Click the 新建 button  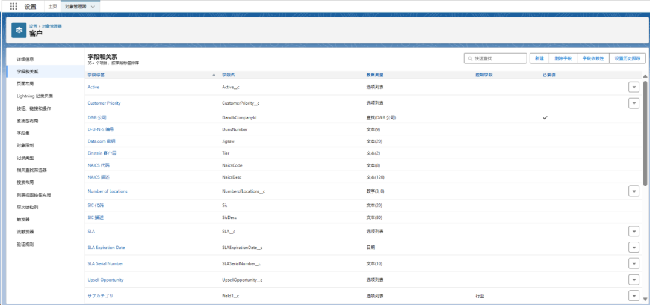click(x=539, y=58)
